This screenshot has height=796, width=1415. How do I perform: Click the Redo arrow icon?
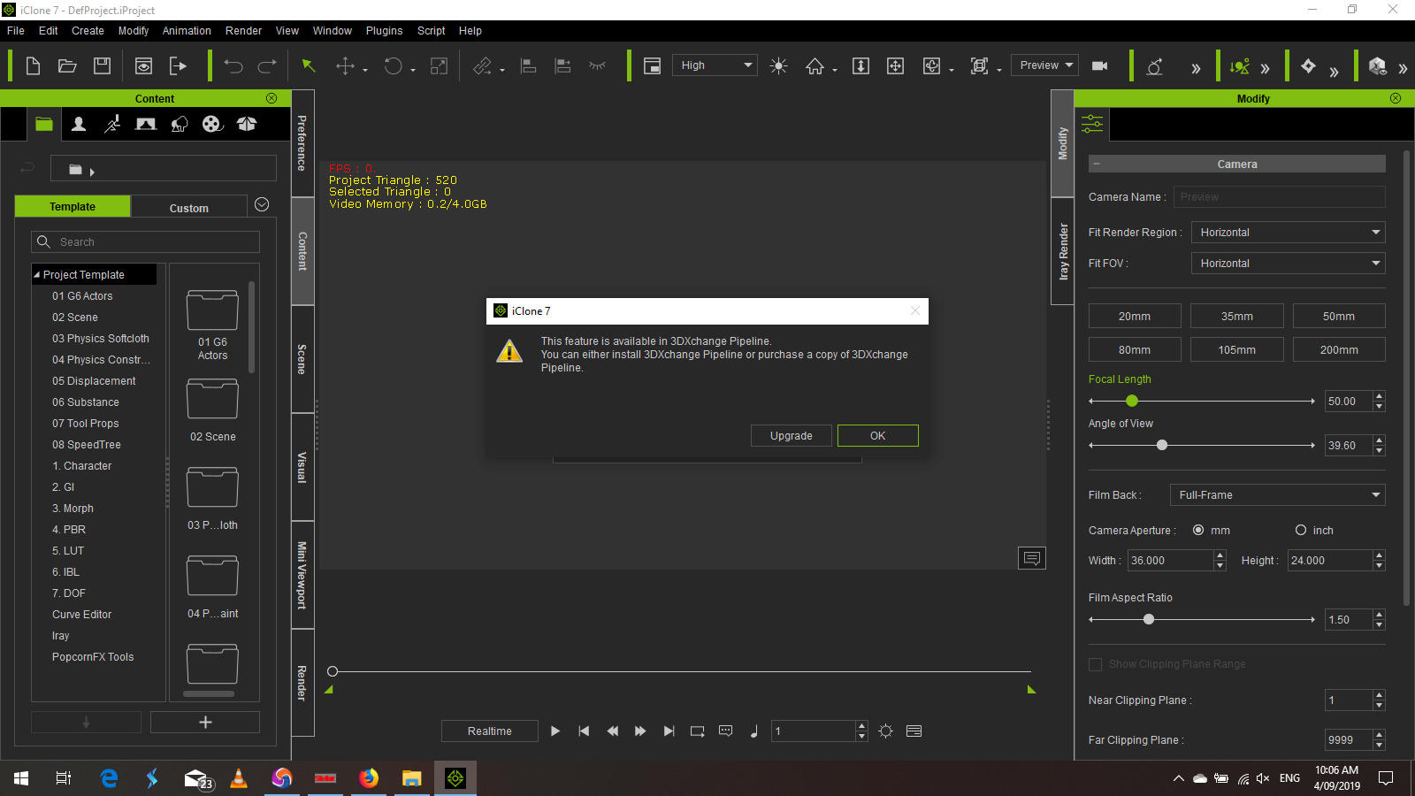[x=267, y=66]
